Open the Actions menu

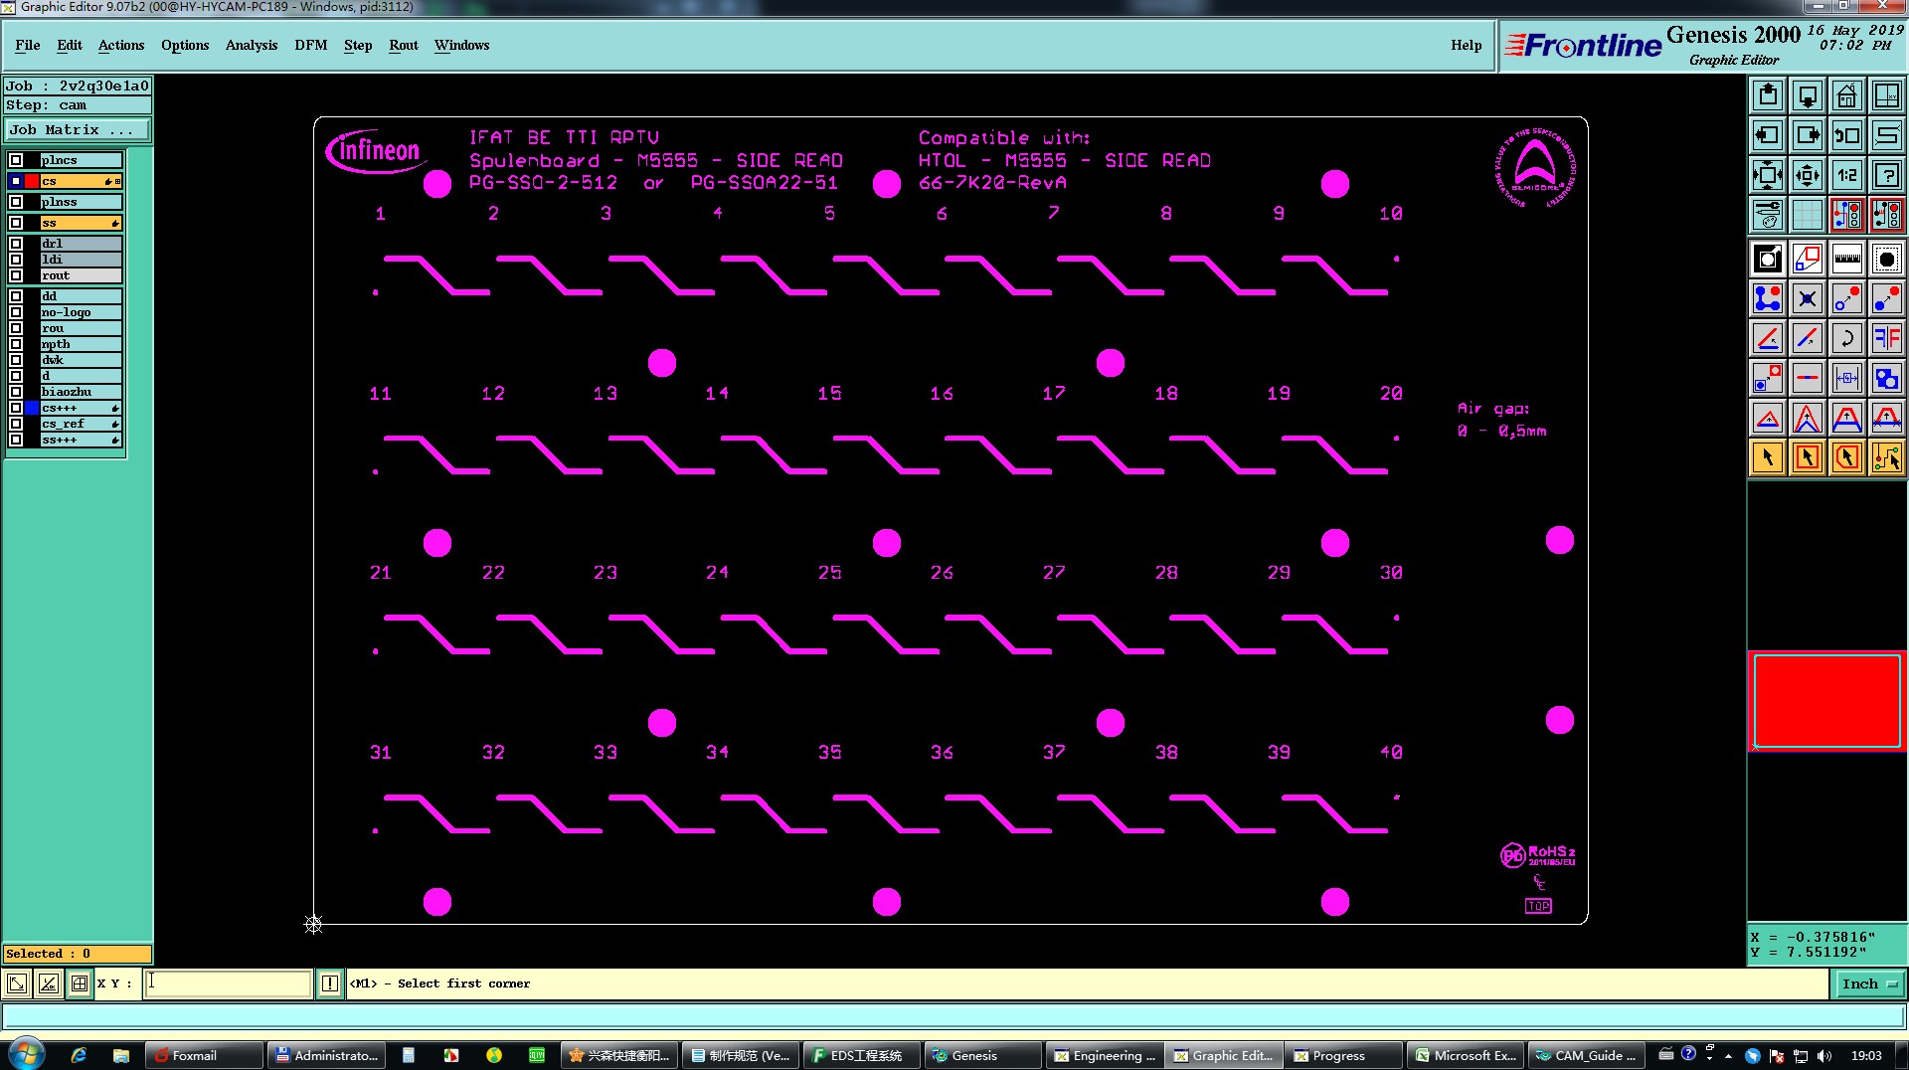coord(121,46)
